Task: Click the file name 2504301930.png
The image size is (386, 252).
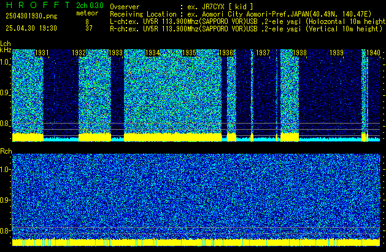Action: point(31,16)
